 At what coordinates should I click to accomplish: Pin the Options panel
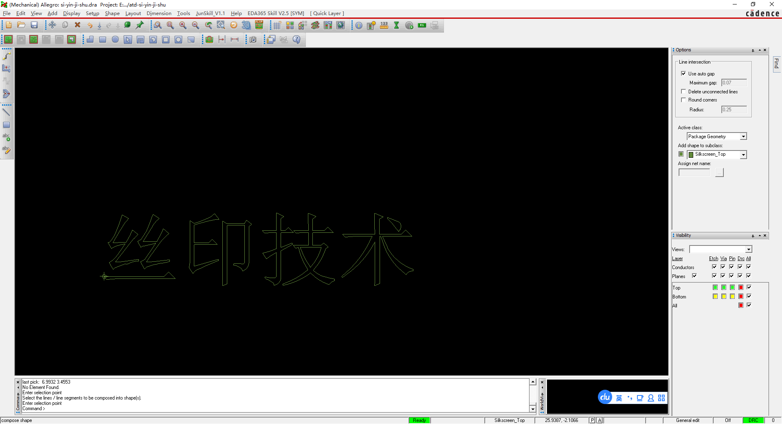753,50
